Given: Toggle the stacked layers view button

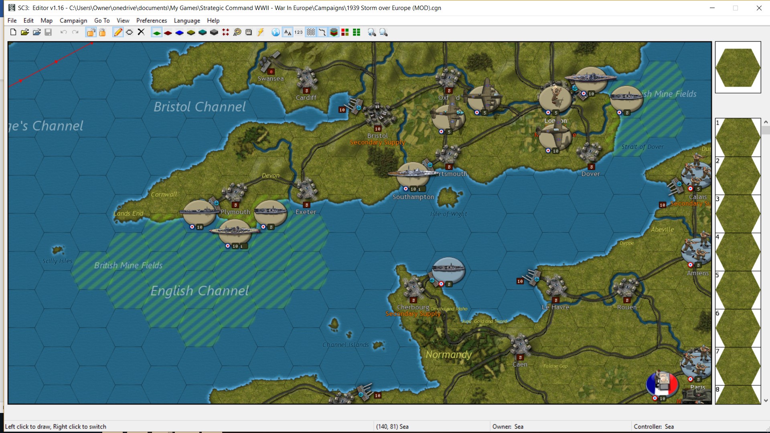Looking at the screenshot, I should 334,32.
